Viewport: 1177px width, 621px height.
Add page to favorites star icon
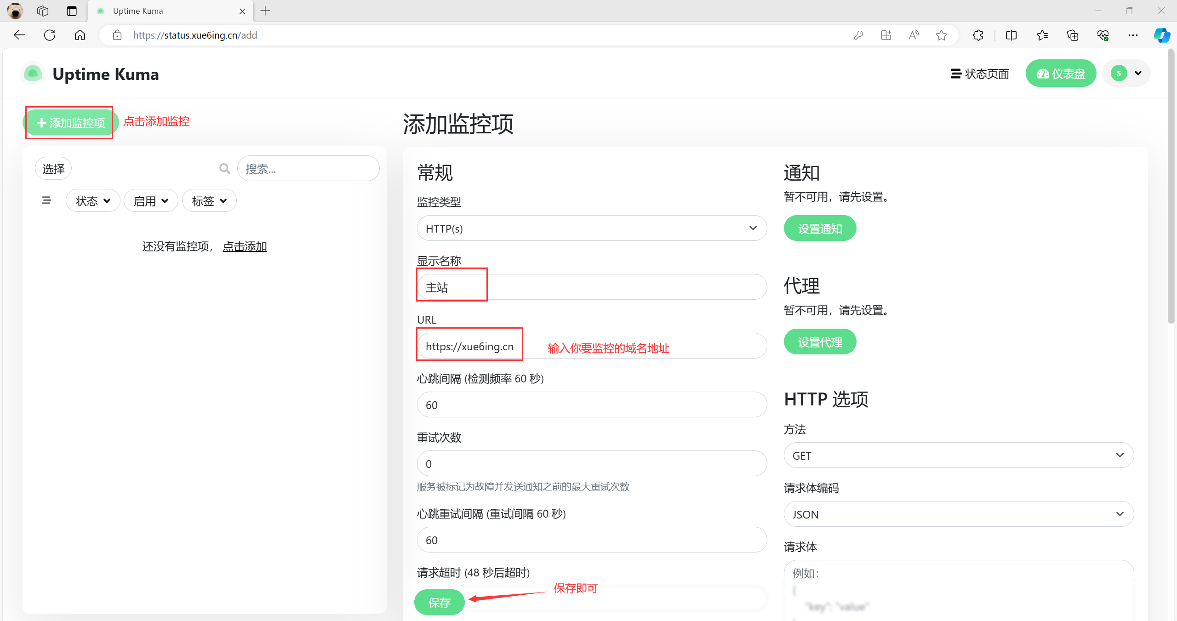click(941, 35)
